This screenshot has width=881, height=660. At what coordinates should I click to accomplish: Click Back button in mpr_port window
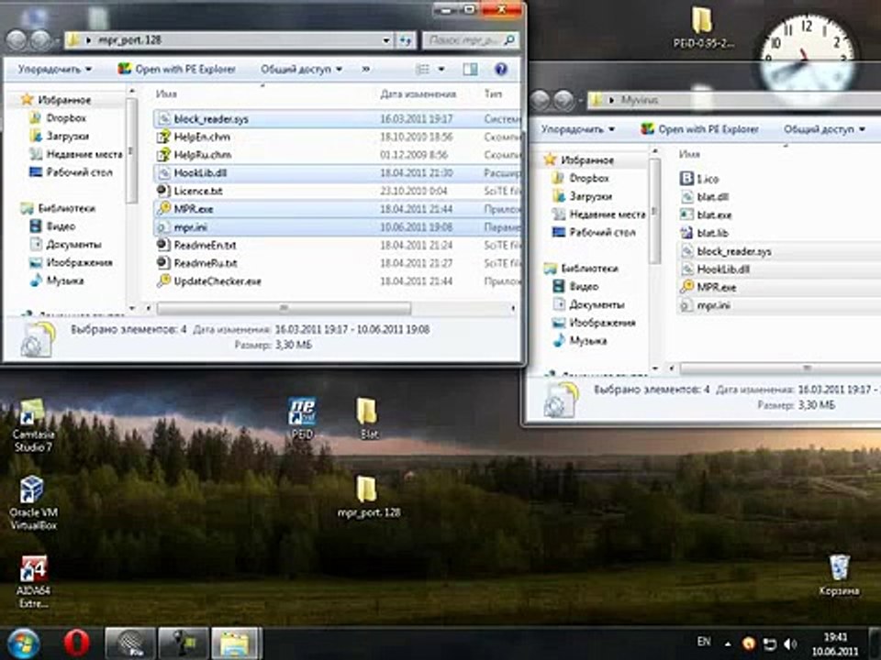click(x=16, y=40)
